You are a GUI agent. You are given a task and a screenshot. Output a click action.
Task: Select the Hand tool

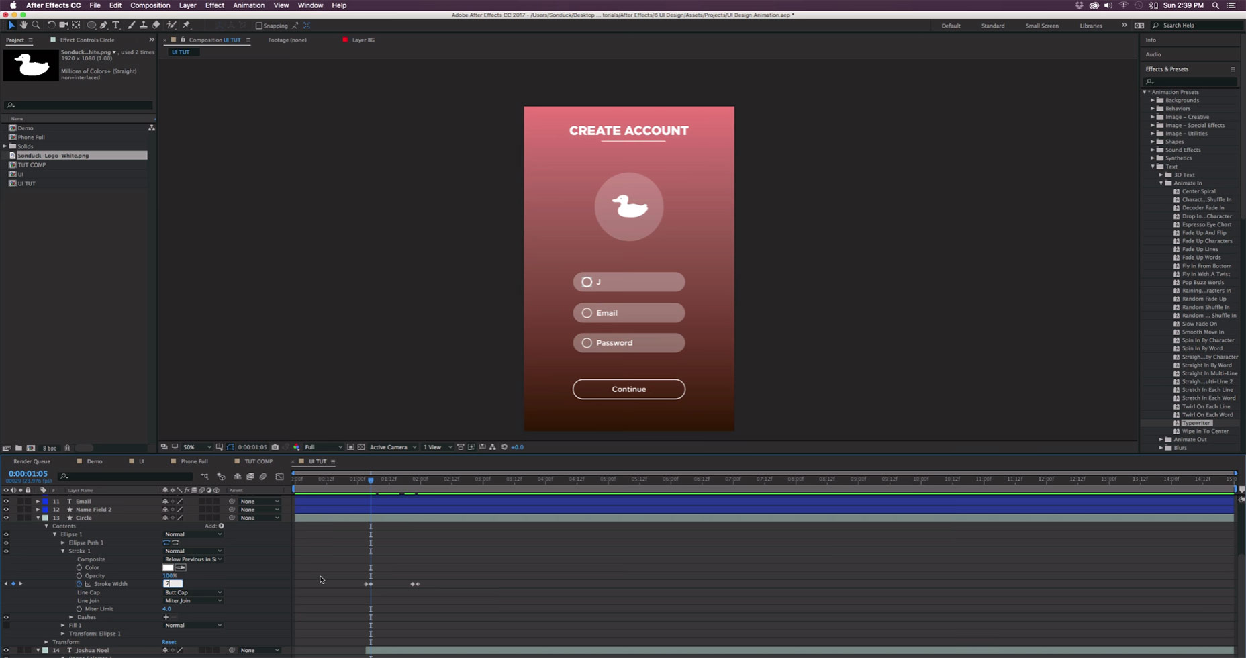click(x=23, y=25)
